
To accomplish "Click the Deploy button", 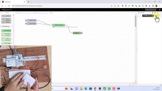I will pos(150,10).
